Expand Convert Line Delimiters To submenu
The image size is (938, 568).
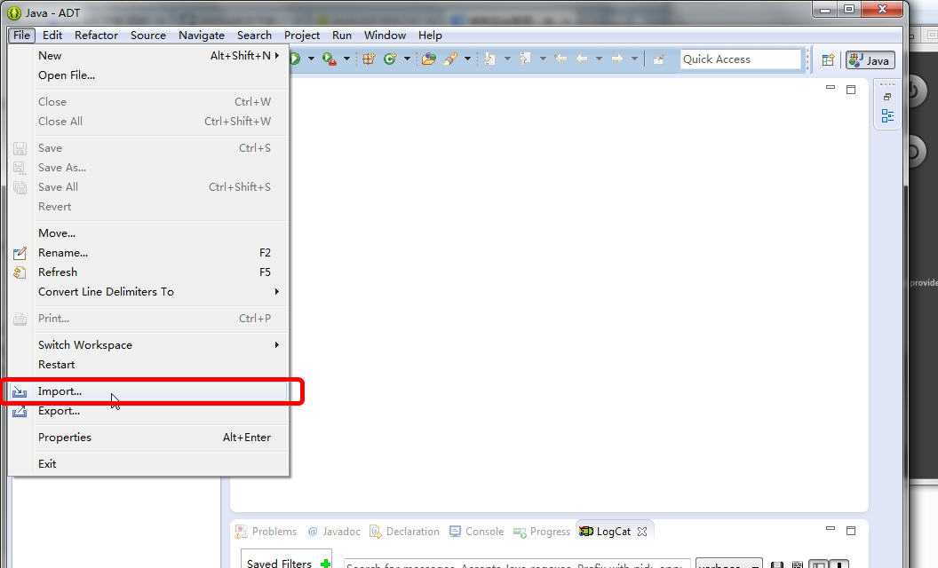coord(148,292)
